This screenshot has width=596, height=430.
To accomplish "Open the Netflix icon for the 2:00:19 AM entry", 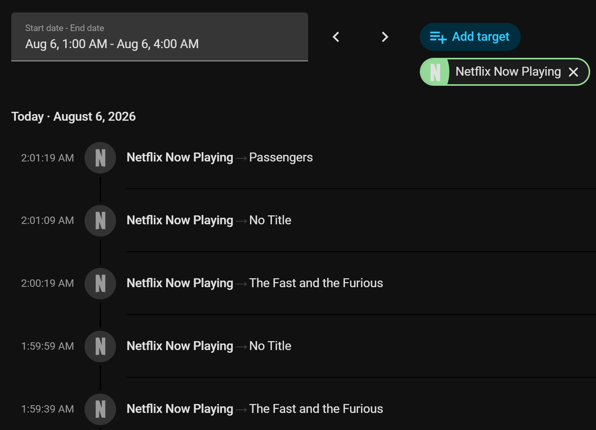I will pos(100,284).
